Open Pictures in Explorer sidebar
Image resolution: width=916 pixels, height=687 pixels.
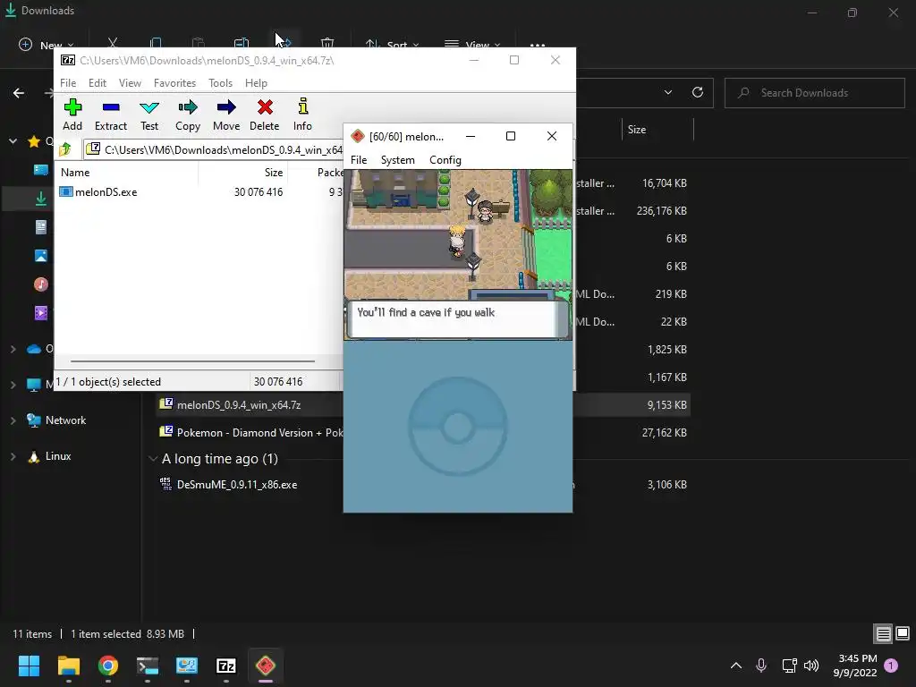click(41, 255)
